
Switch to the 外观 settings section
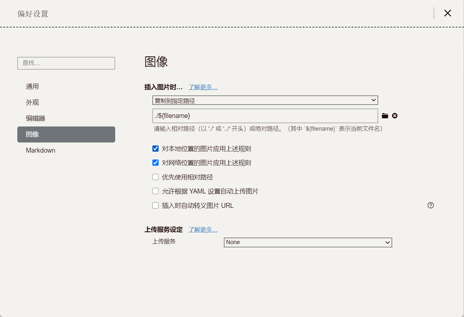coord(32,103)
